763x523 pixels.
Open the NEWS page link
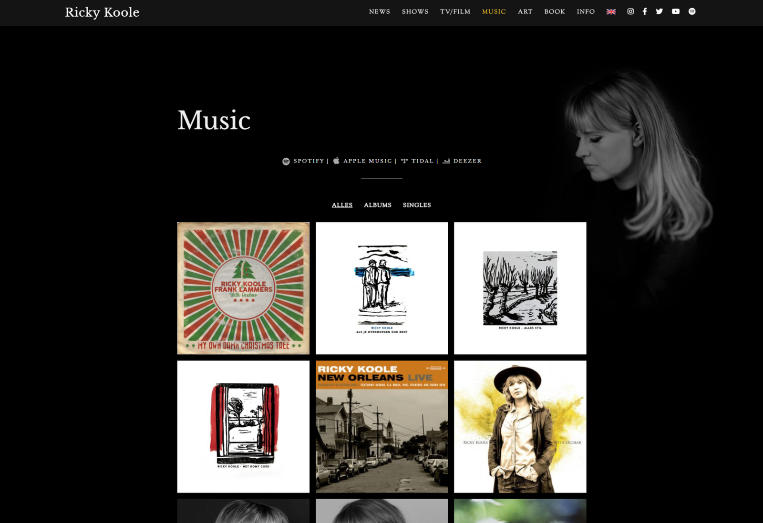point(379,11)
